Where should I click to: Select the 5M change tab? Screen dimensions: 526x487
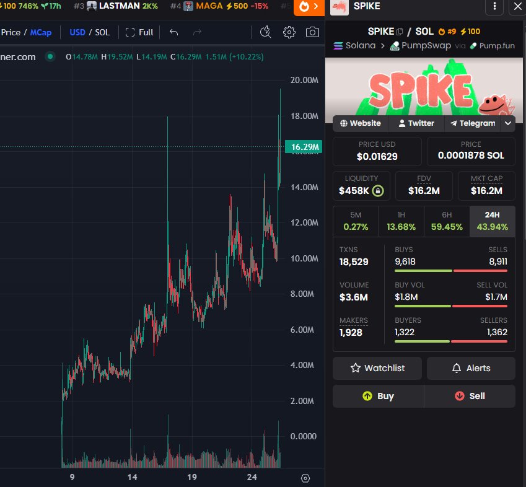pos(356,221)
